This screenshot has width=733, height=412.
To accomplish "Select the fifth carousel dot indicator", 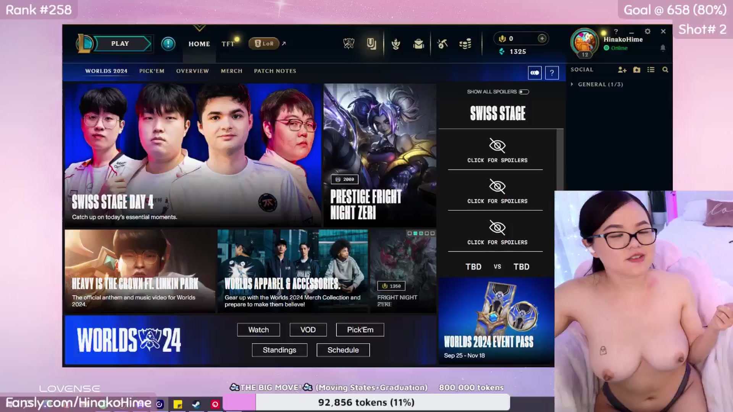I will tap(433, 233).
